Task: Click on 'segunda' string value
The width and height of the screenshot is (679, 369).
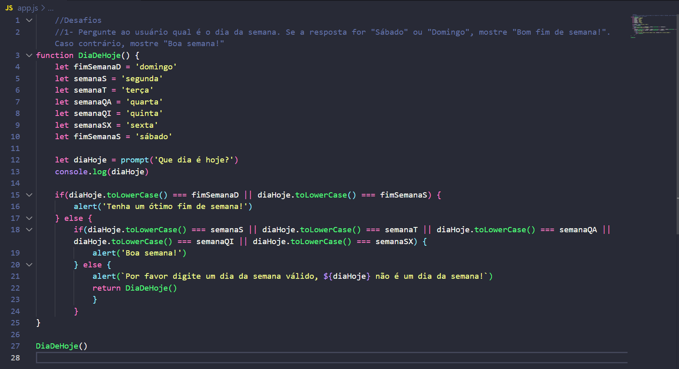Action: pyautogui.click(x=142, y=78)
